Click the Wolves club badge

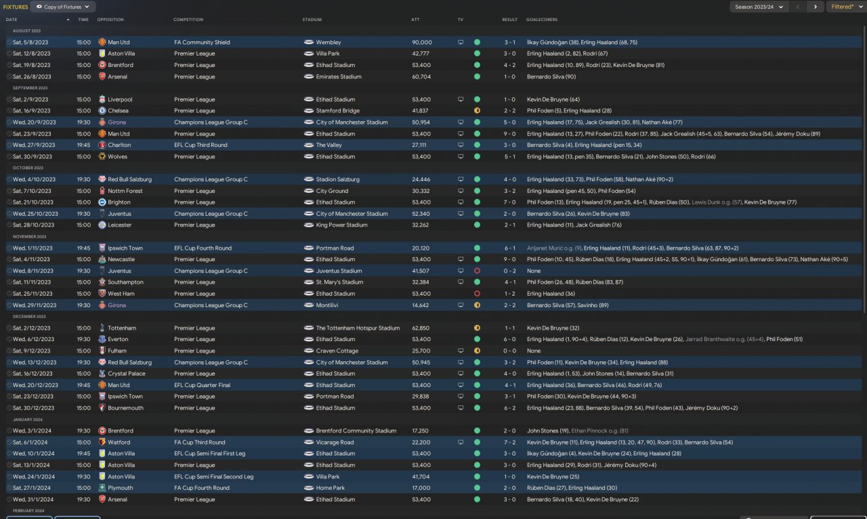click(102, 156)
